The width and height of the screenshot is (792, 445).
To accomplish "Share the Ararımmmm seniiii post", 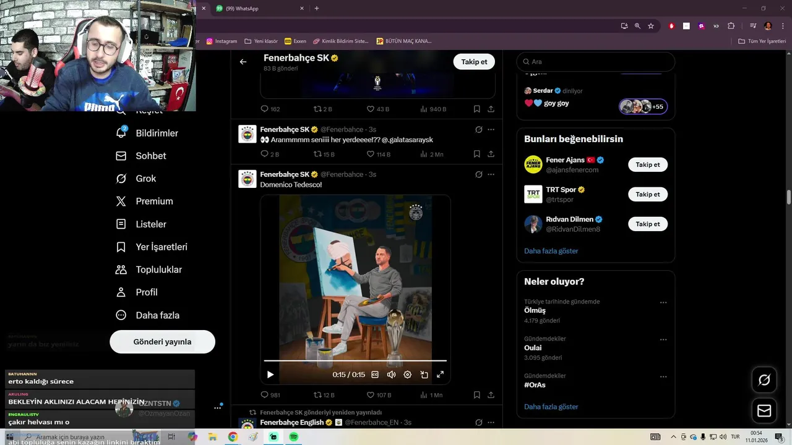I will point(491,154).
